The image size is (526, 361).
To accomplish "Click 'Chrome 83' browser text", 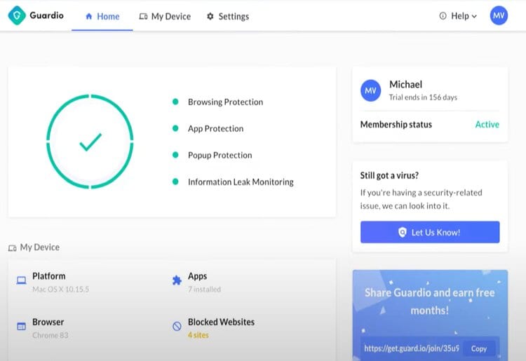I will [x=50, y=335].
